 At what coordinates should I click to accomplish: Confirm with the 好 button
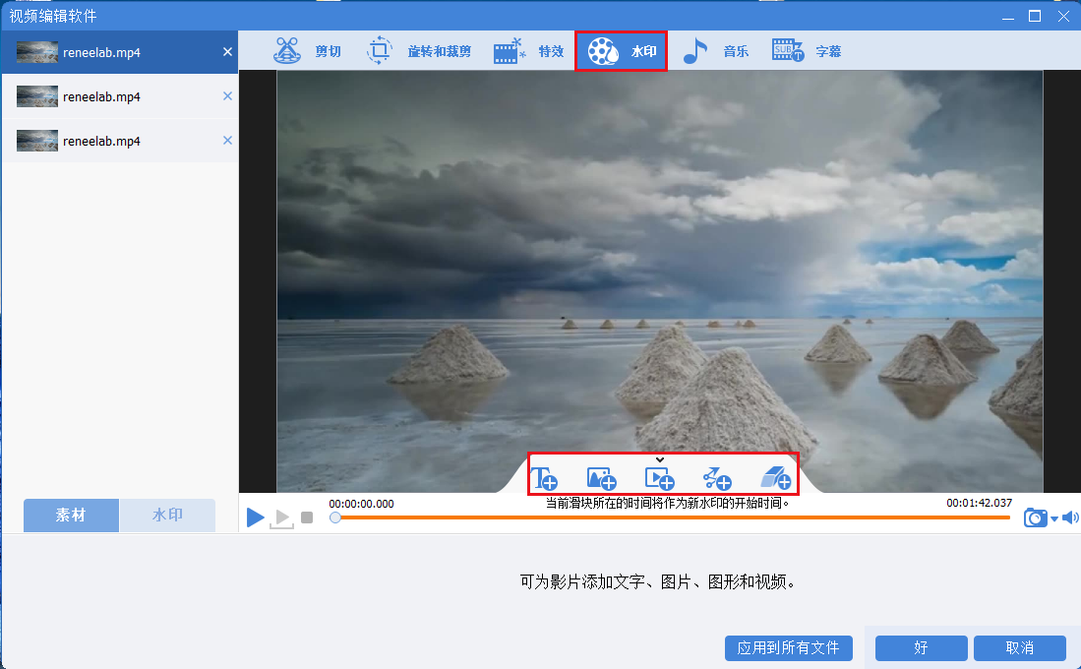coord(921,648)
